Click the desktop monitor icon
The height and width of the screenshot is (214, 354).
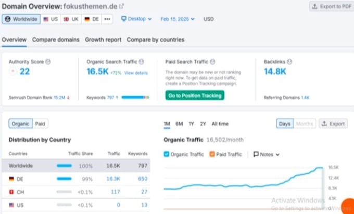[x=123, y=19]
